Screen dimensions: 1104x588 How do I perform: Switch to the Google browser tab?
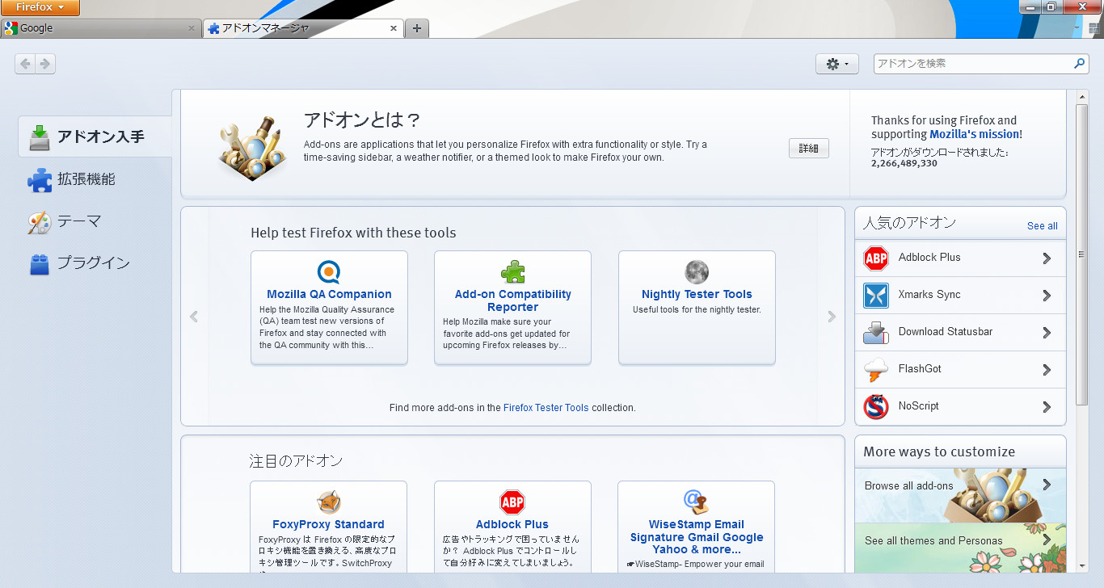coord(100,28)
